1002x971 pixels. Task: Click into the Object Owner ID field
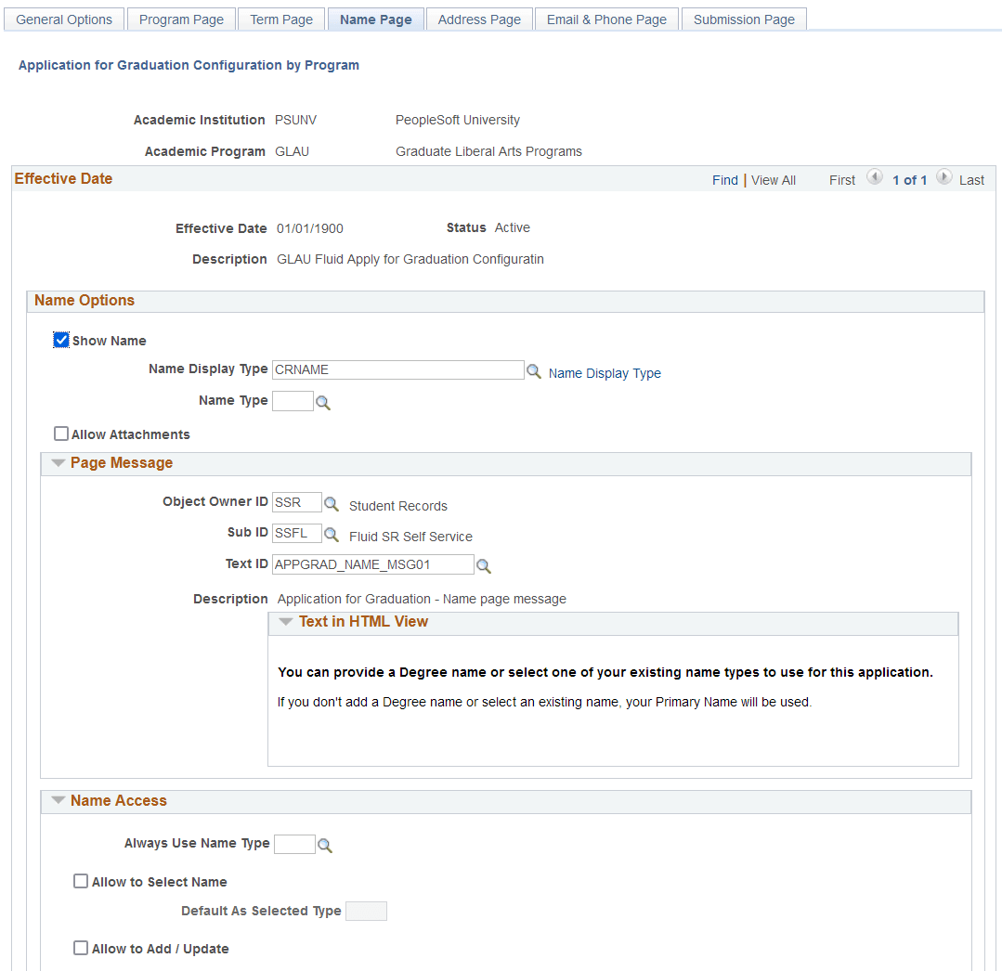coord(296,502)
